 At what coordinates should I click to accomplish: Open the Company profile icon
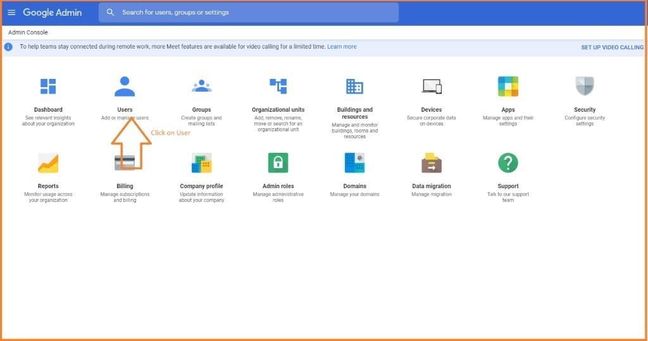[201, 163]
